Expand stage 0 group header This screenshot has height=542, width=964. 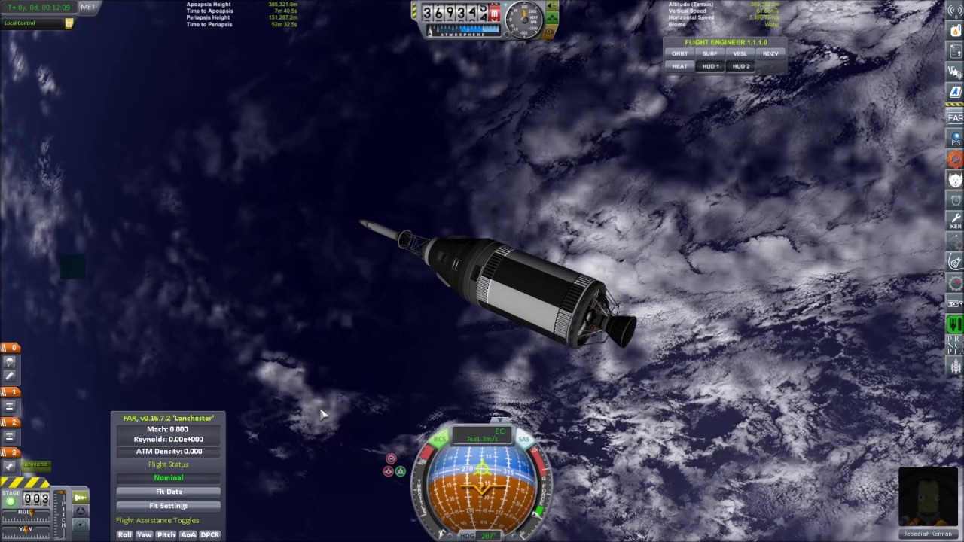point(10,348)
